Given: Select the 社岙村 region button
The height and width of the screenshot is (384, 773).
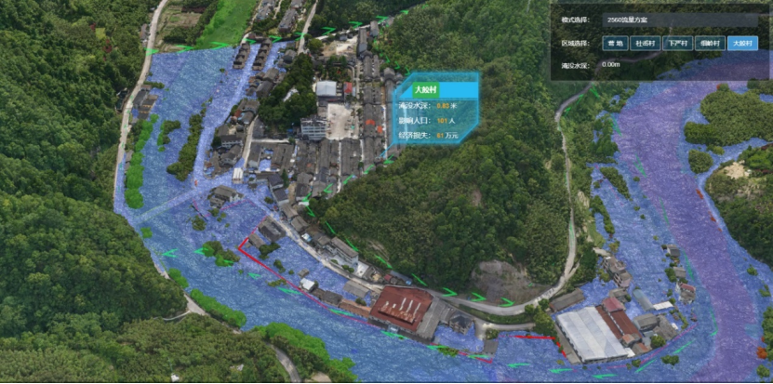Looking at the screenshot, I should coord(645,43).
